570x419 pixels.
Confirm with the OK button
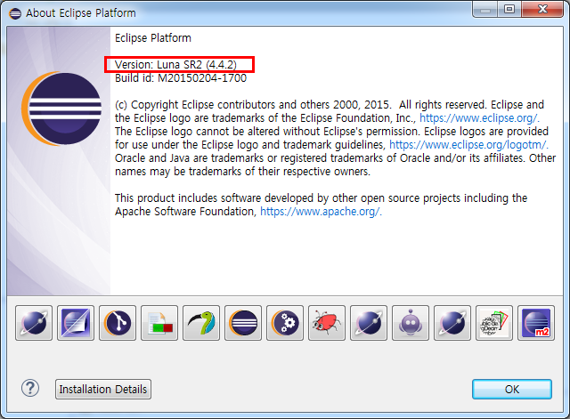click(x=512, y=390)
